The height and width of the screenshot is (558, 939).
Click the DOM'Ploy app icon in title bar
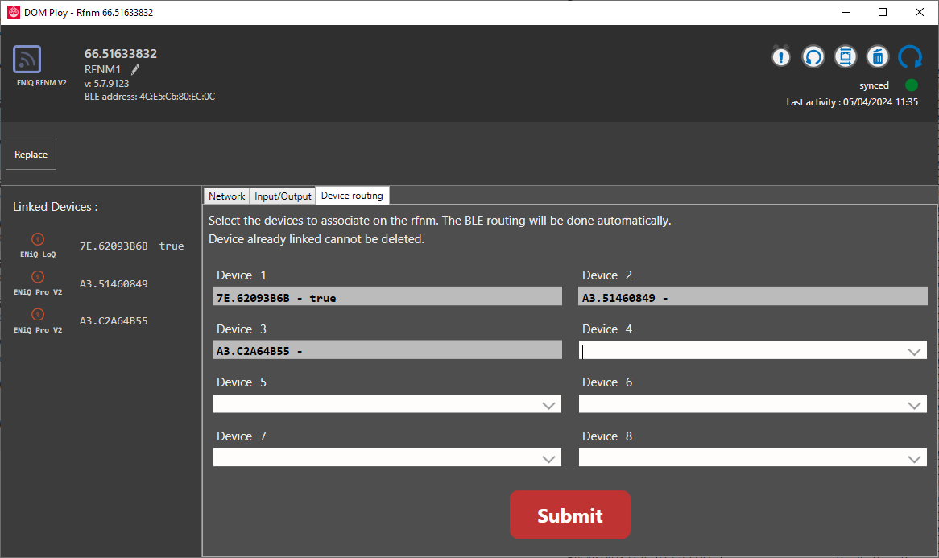(13, 12)
